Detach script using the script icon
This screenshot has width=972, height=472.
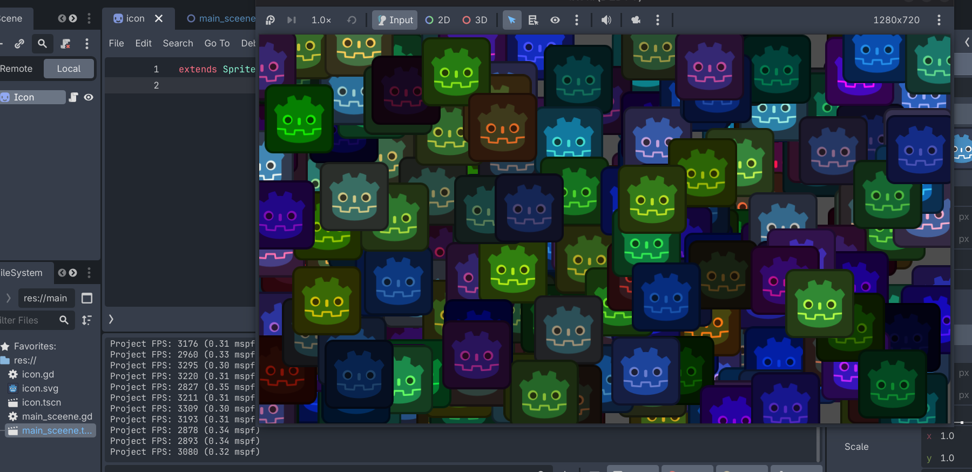[x=65, y=44]
